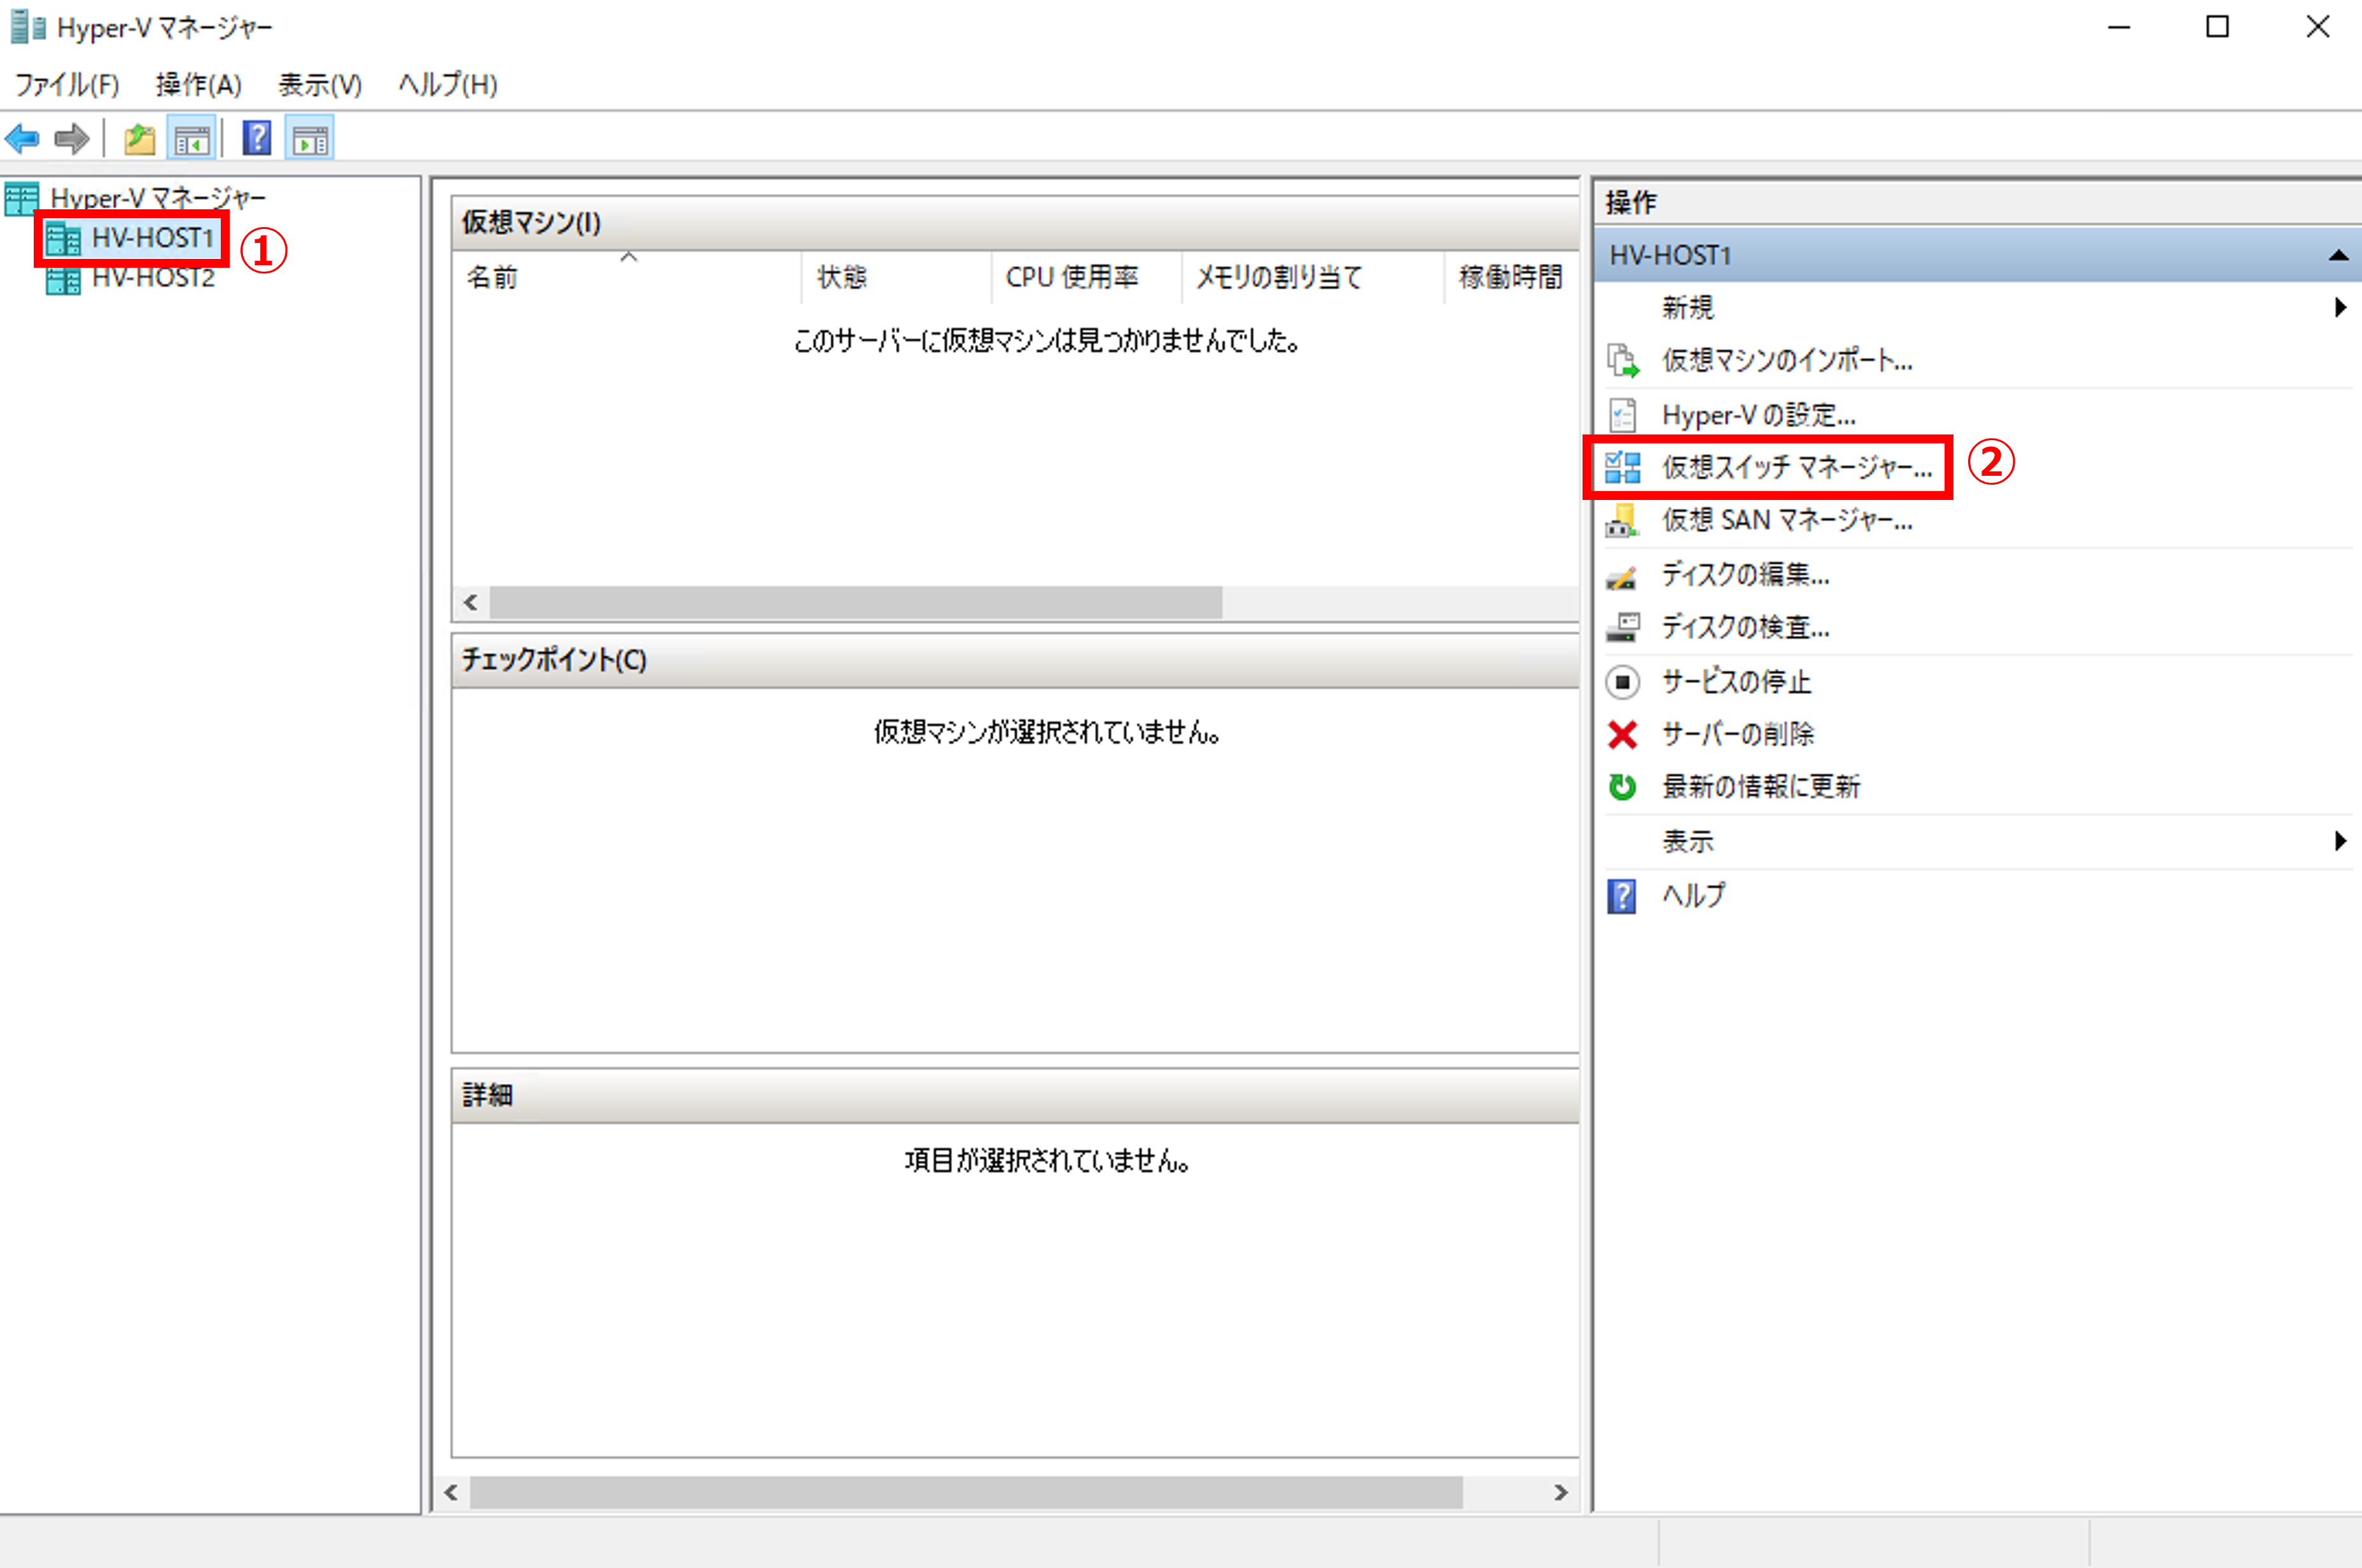
Task: Click the green 最新の情報に更新 refresh icon
Action: [1622, 787]
